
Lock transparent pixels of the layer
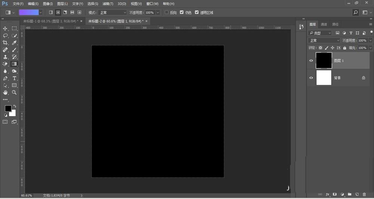coord(321,48)
